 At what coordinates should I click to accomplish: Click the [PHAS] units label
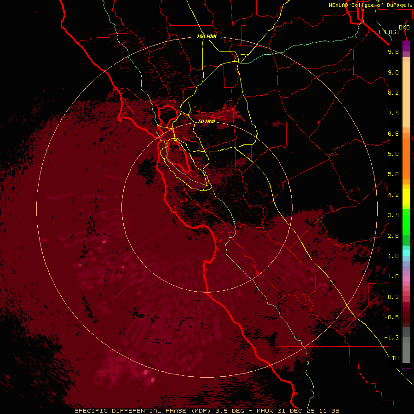tap(389, 32)
